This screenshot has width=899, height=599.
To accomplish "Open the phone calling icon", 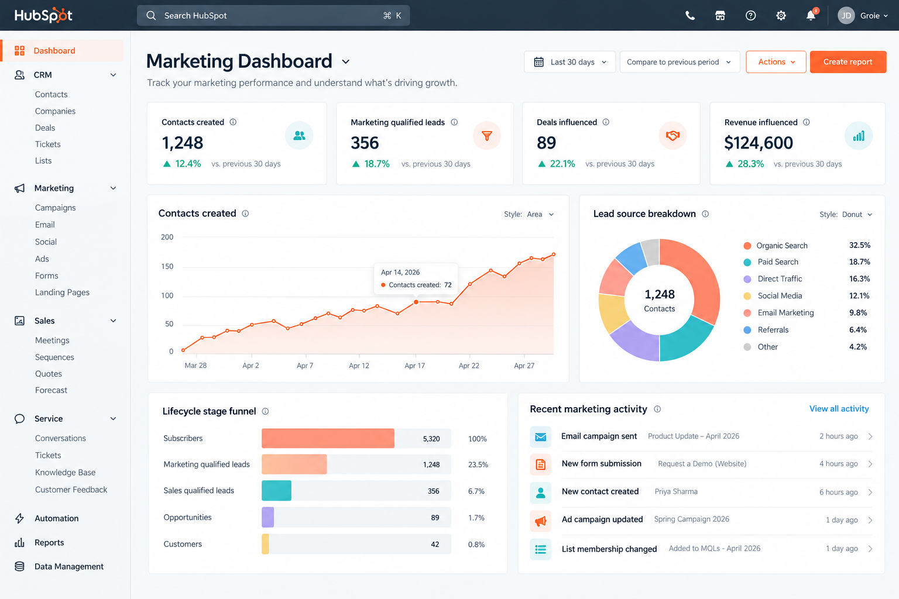I will coord(690,16).
